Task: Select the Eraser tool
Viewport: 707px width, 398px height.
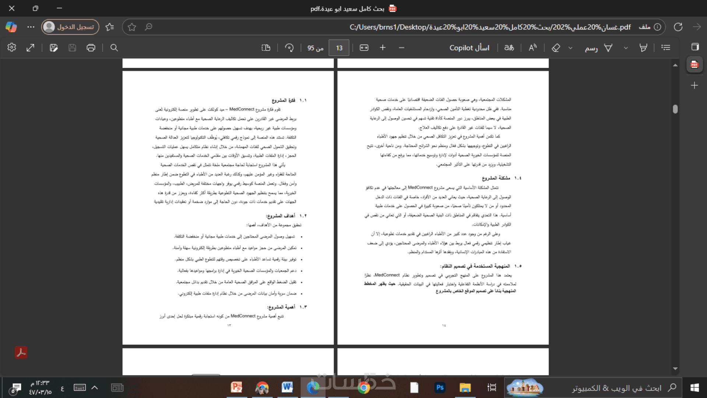Action: pyautogui.click(x=556, y=48)
